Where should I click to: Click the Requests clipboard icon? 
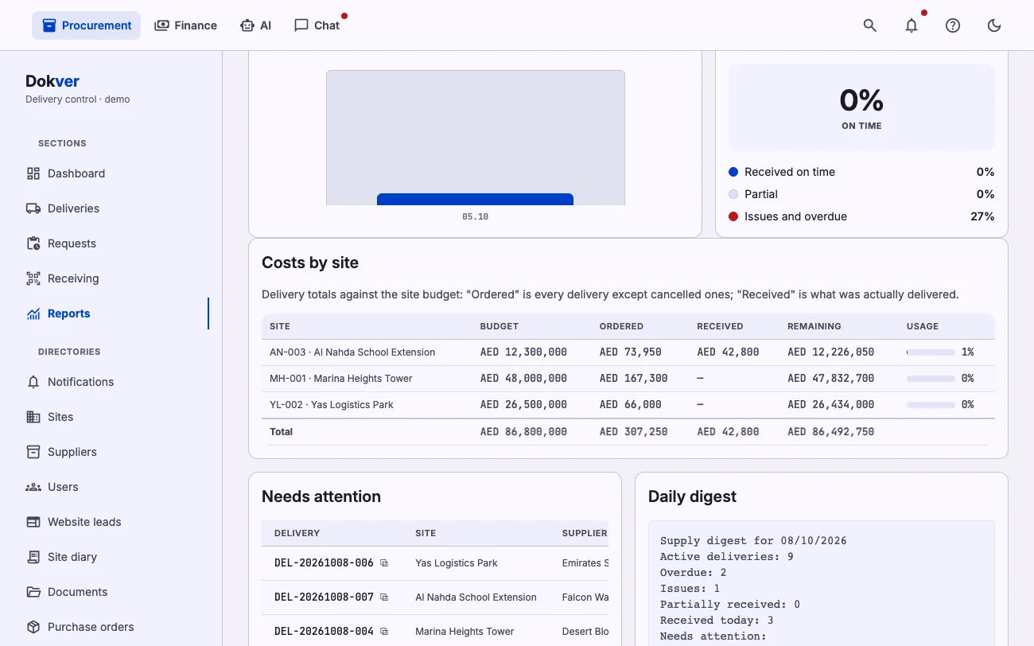tap(33, 243)
